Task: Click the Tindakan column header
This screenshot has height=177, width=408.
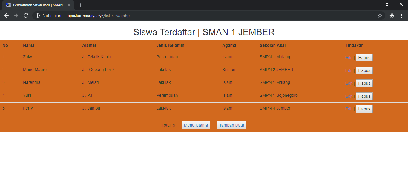Action: pyautogui.click(x=355, y=45)
